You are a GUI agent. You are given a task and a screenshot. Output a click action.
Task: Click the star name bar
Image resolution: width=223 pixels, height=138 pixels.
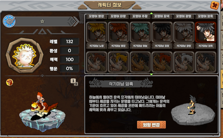tap(44, 21)
